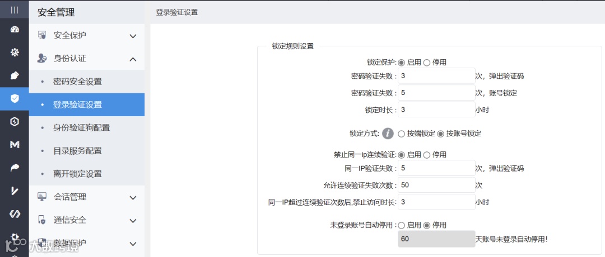605x257 pixels.
Task: Expand the 通信安全 chevron
Action: point(133,221)
